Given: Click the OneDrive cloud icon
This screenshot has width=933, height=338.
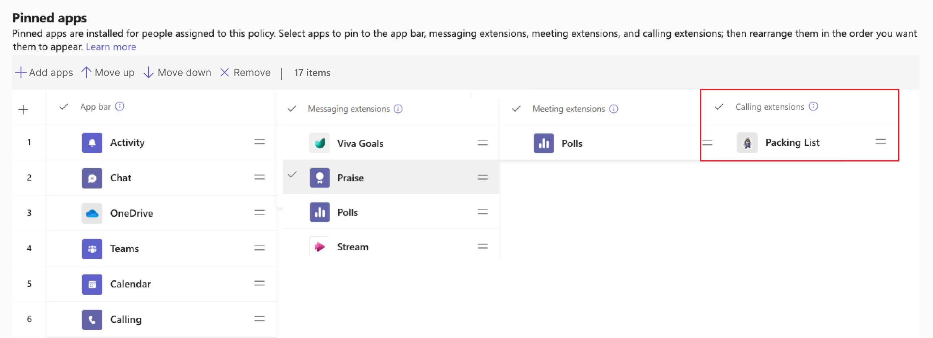Looking at the screenshot, I should pos(92,213).
